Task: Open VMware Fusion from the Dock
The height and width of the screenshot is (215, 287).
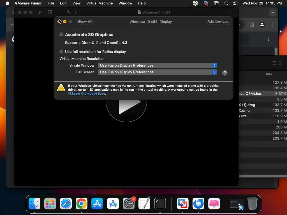Action: [183, 204]
